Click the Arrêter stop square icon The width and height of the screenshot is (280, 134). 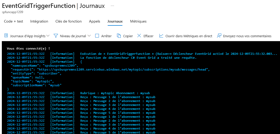pos(97,36)
